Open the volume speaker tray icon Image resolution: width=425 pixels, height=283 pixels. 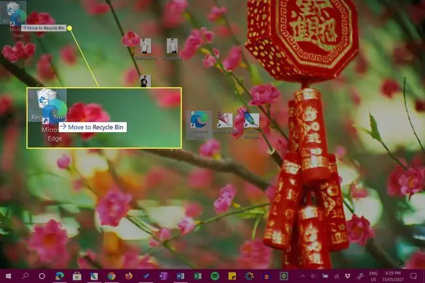point(313,276)
